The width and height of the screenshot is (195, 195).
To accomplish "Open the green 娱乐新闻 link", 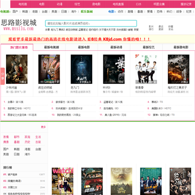I will [87, 11].
